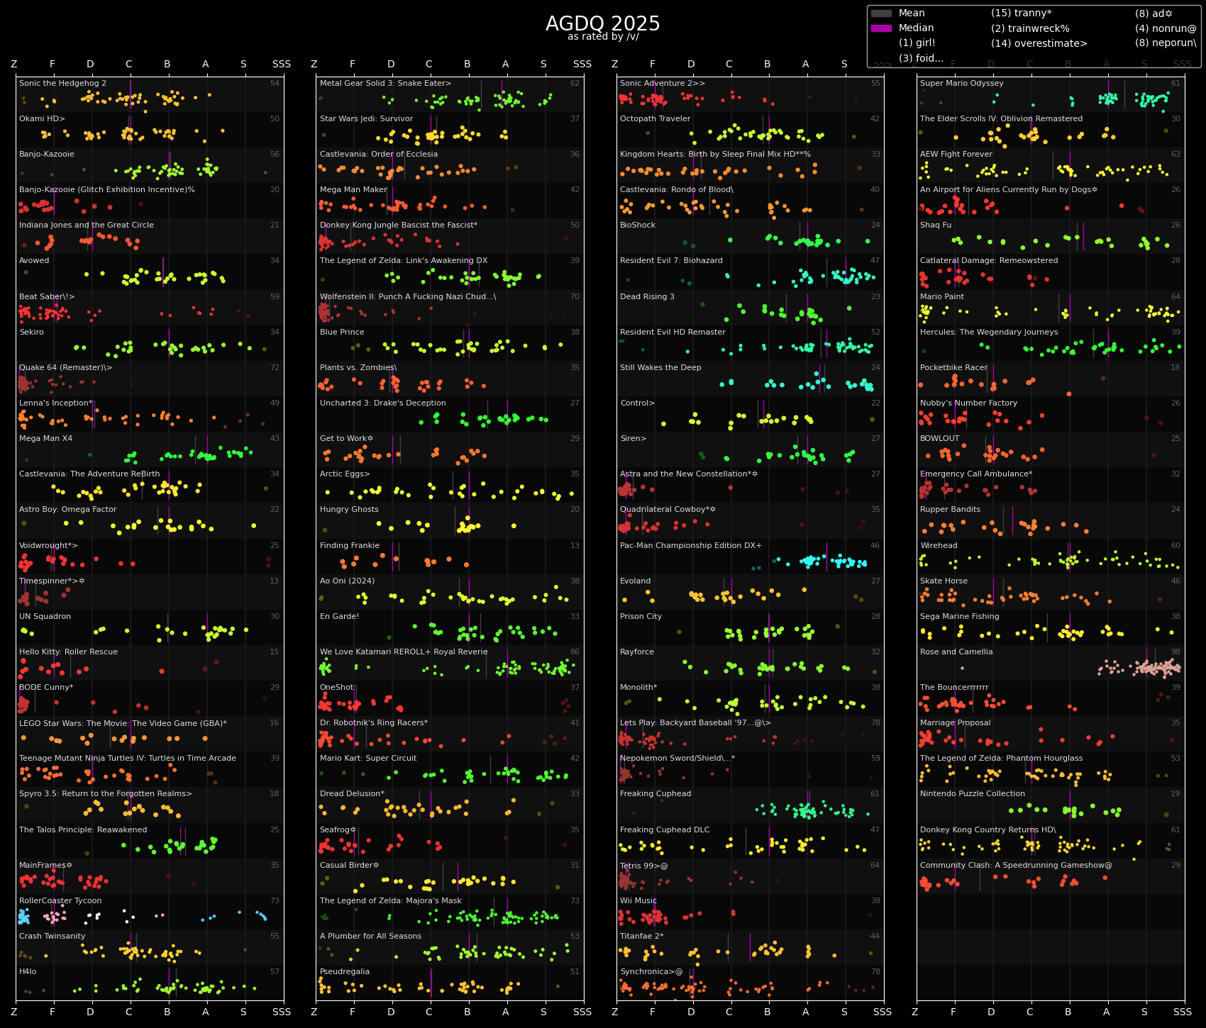This screenshot has height=1028, width=1206.
Task: Click 'Metal Gear Solid 3: Snake Eater>' title
Action: coord(385,84)
